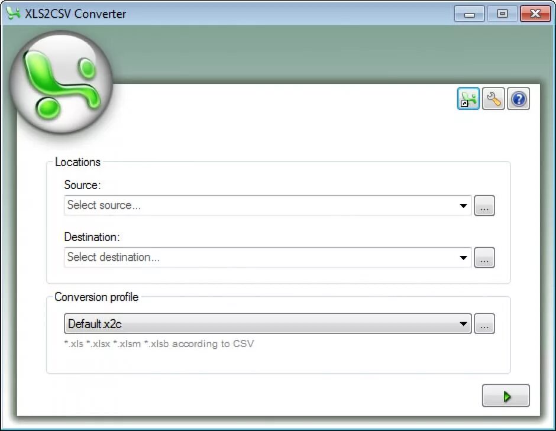Image resolution: width=556 pixels, height=431 pixels.
Task: Click the large green XLS2CSV logo
Action: [62, 83]
